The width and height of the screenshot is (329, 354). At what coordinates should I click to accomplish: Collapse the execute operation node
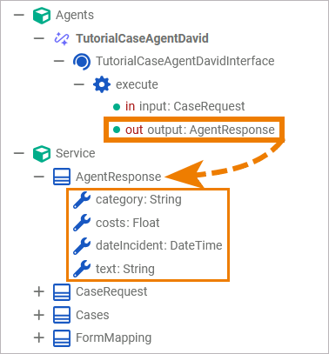point(79,84)
